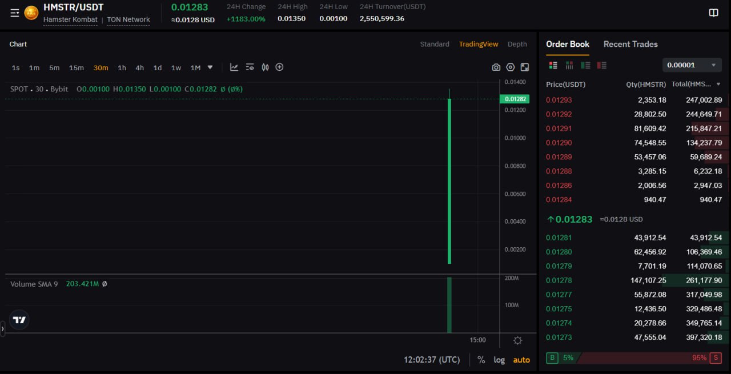Open the guide book icon at top right
This screenshot has width=731, height=374.
click(713, 13)
